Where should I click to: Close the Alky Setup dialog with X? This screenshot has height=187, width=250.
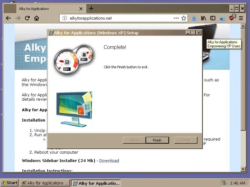[x=198, y=33]
